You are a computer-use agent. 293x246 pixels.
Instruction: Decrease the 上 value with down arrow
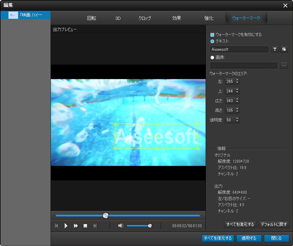coord(237,92)
